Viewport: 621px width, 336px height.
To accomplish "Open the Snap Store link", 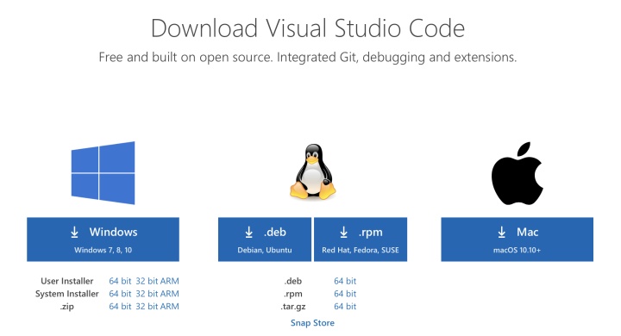I will (x=312, y=323).
